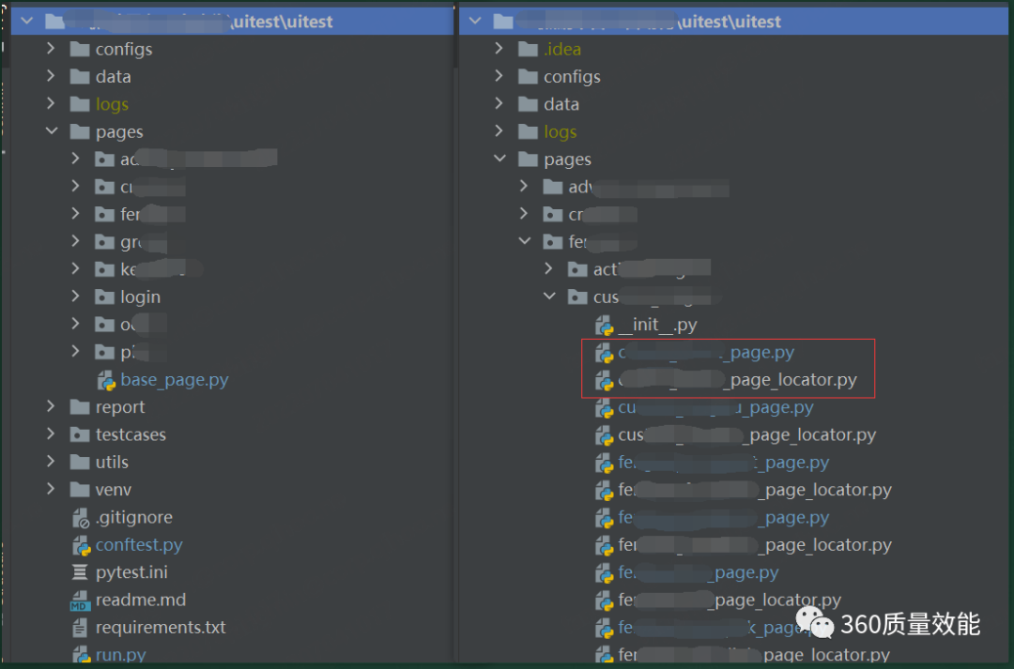
Task: Select logs folder label in left tree
Action: click(x=112, y=104)
